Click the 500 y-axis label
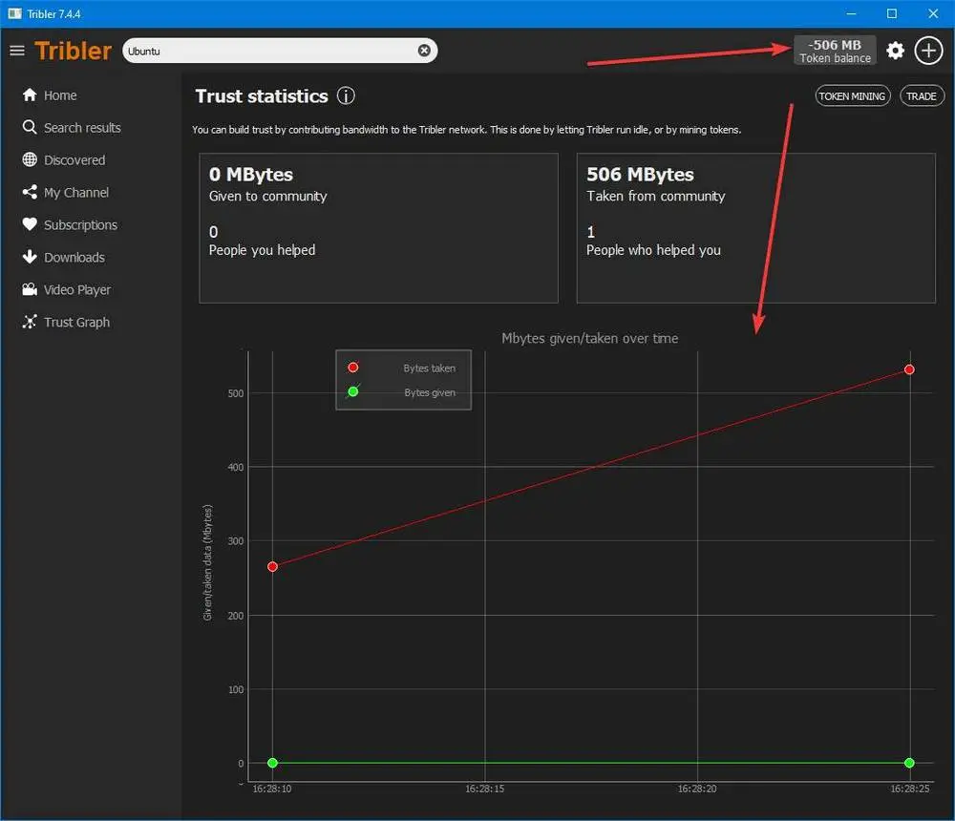This screenshot has width=955, height=821. point(236,393)
